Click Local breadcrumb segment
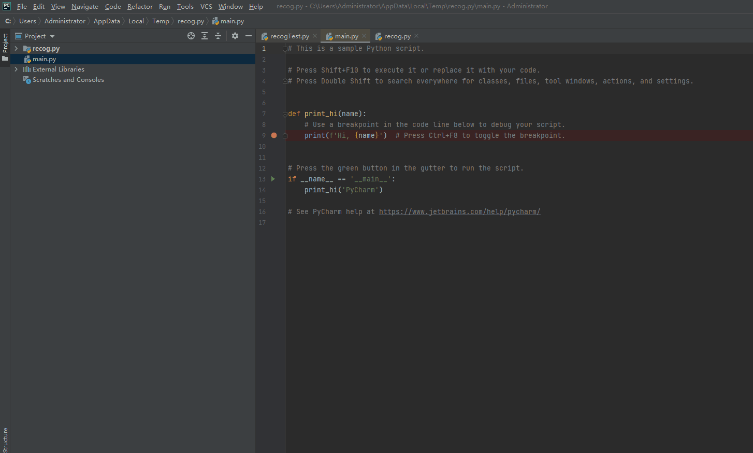753x453 pixels. (136, 21)
